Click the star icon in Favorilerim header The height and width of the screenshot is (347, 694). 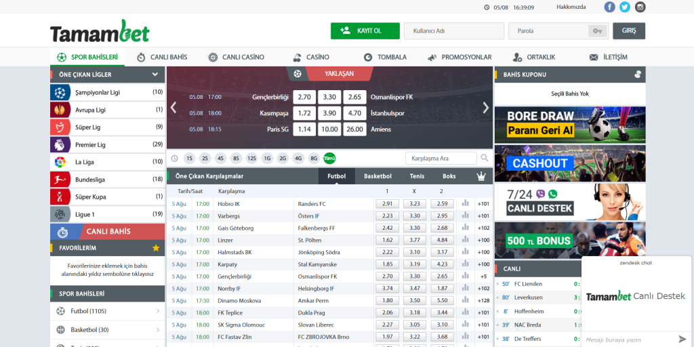[x=156, y=248]
